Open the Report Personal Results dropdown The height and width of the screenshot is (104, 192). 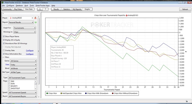pos(21,22)
